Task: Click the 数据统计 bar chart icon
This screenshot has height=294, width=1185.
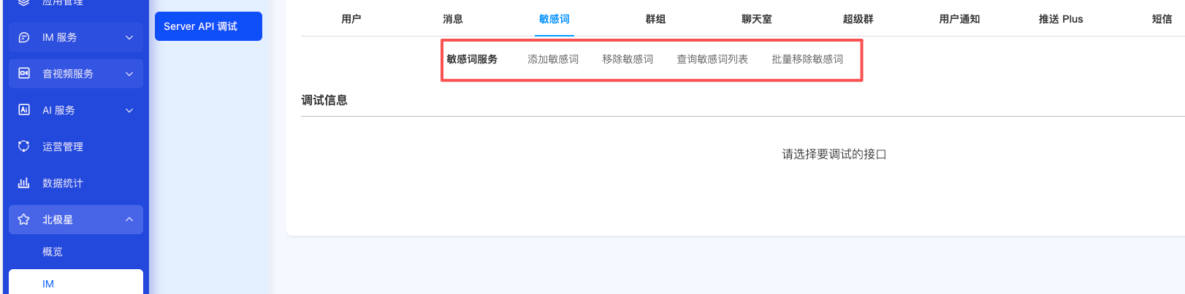Action: (x=24, y=183)
